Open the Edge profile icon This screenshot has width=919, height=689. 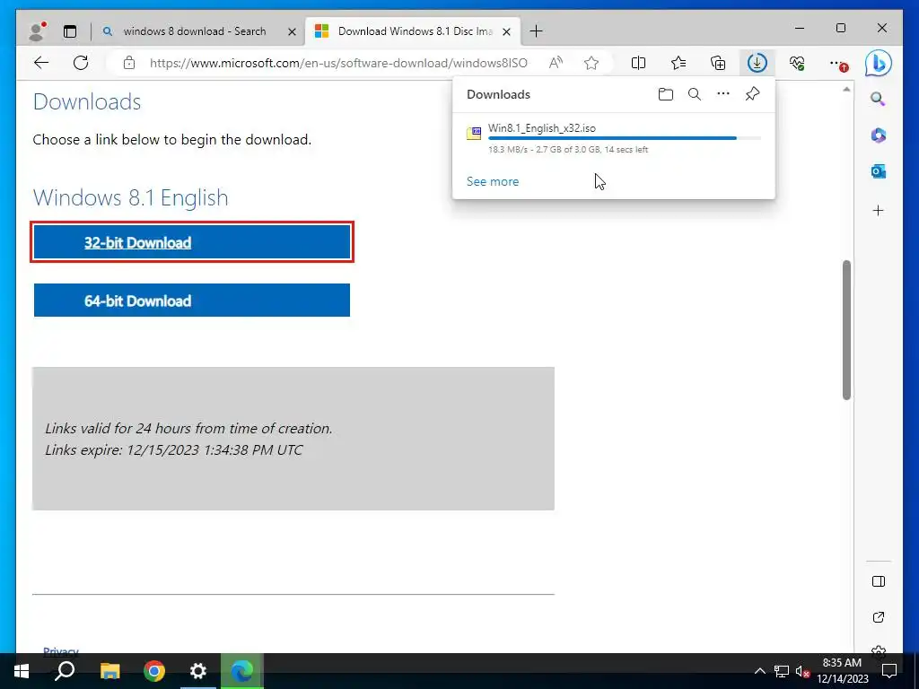[37, 31]
